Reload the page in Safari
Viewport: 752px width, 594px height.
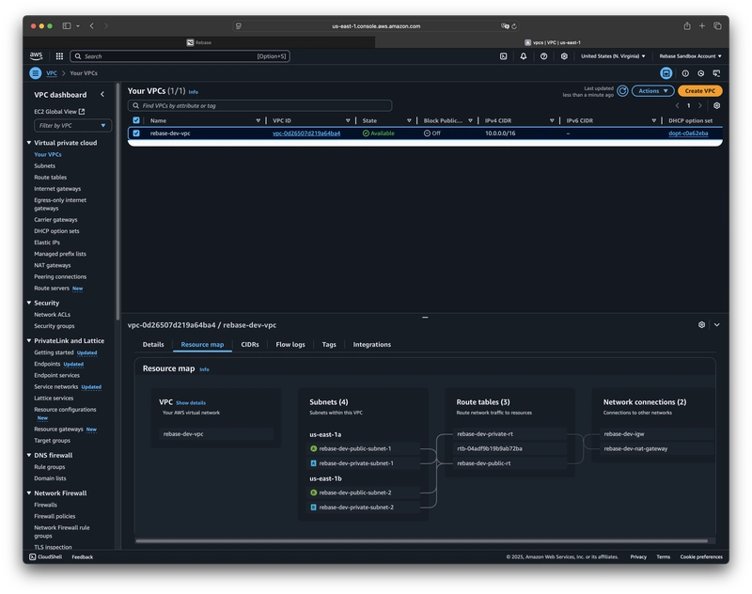513,26
